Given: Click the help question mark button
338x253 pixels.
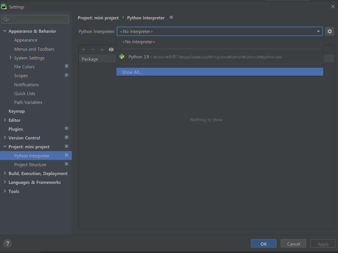Looking at the screenshot, I should 8,244.
